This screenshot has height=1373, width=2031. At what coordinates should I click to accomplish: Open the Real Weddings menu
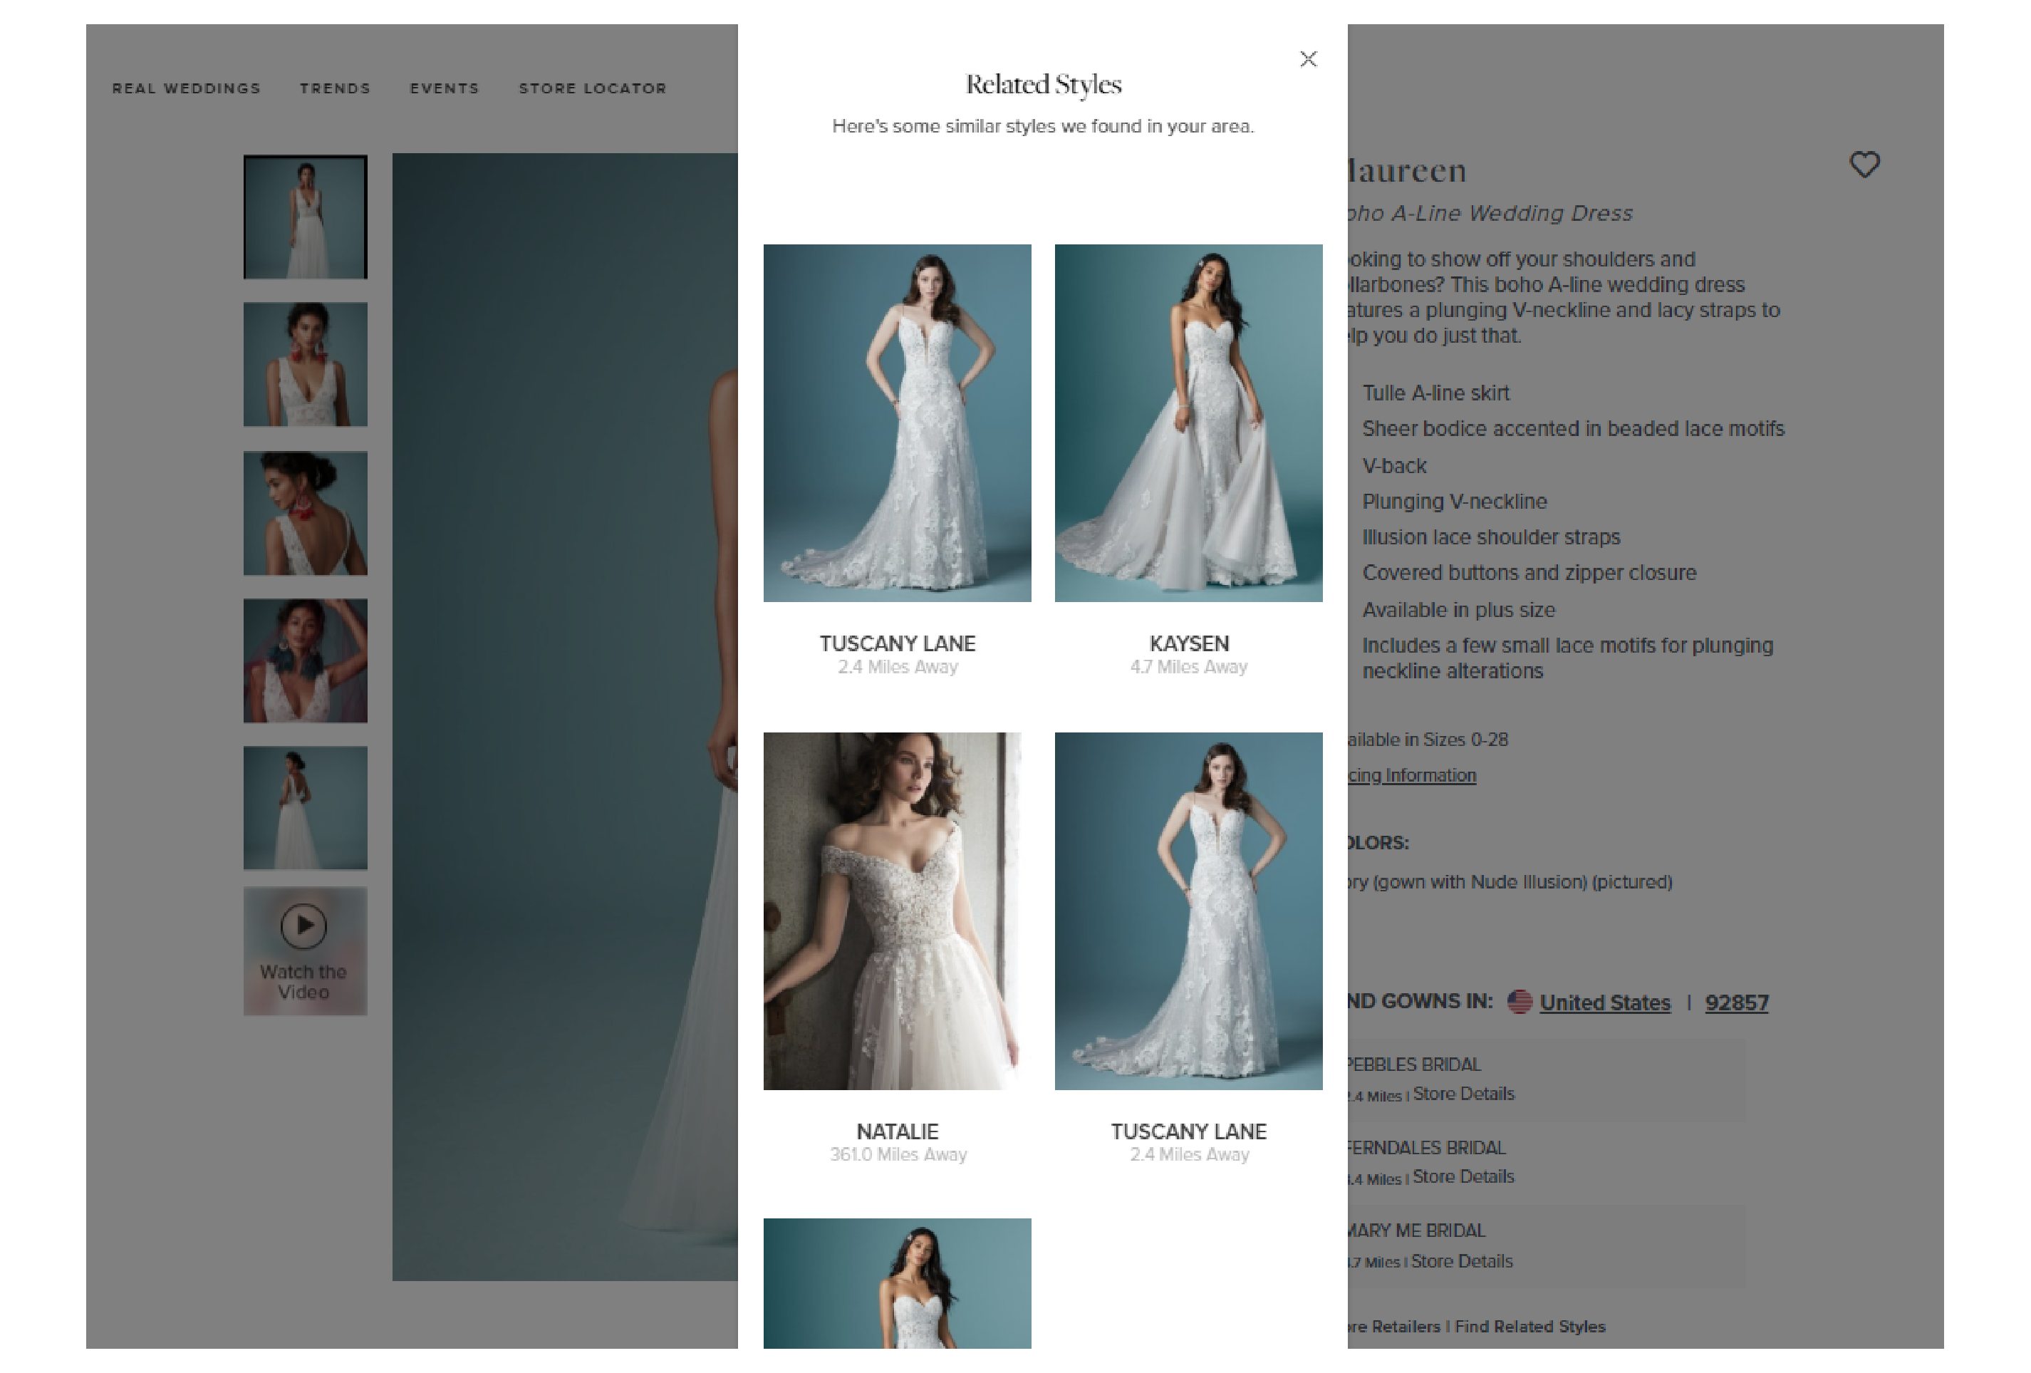coord(186,88)
